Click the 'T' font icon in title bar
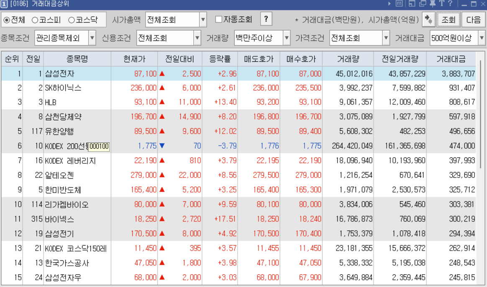 click(442, 4)
